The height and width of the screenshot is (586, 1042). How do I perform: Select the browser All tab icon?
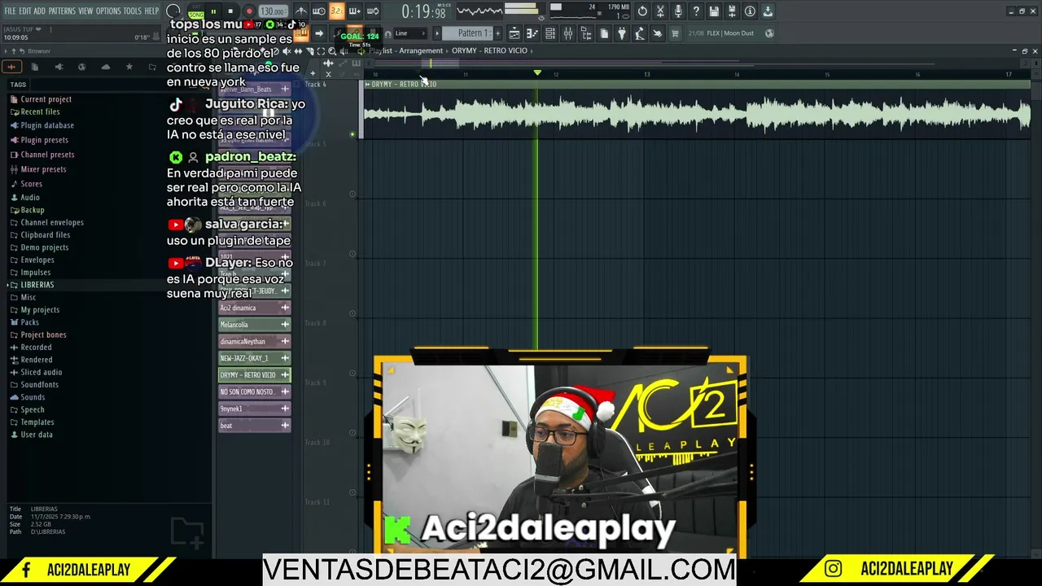coord(11,67)
